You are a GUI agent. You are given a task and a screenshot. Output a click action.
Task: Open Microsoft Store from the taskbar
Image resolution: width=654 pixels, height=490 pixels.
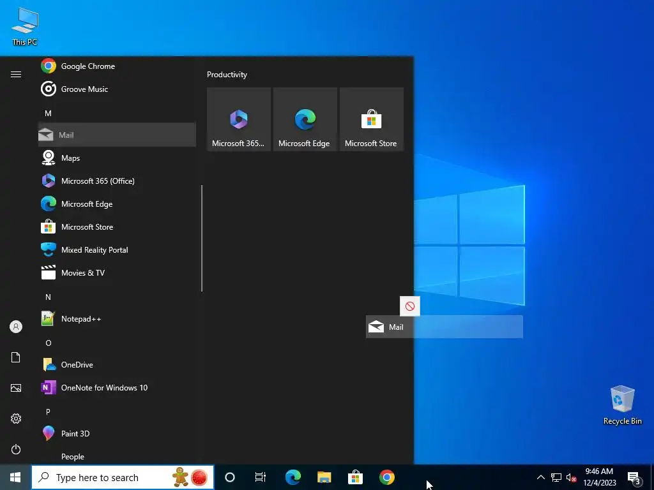pyautogui.click(x=355, y=477)
